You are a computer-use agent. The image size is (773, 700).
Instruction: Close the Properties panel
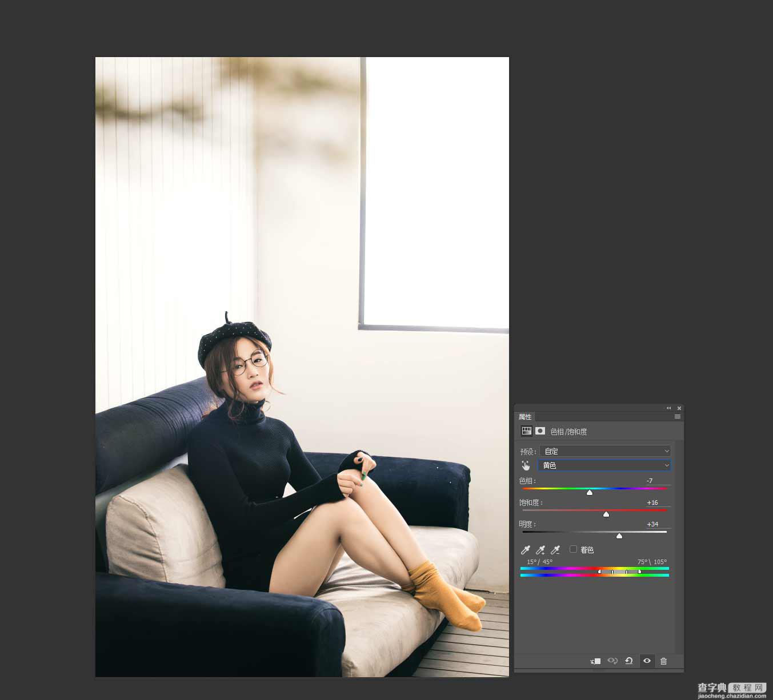point(679,408)
